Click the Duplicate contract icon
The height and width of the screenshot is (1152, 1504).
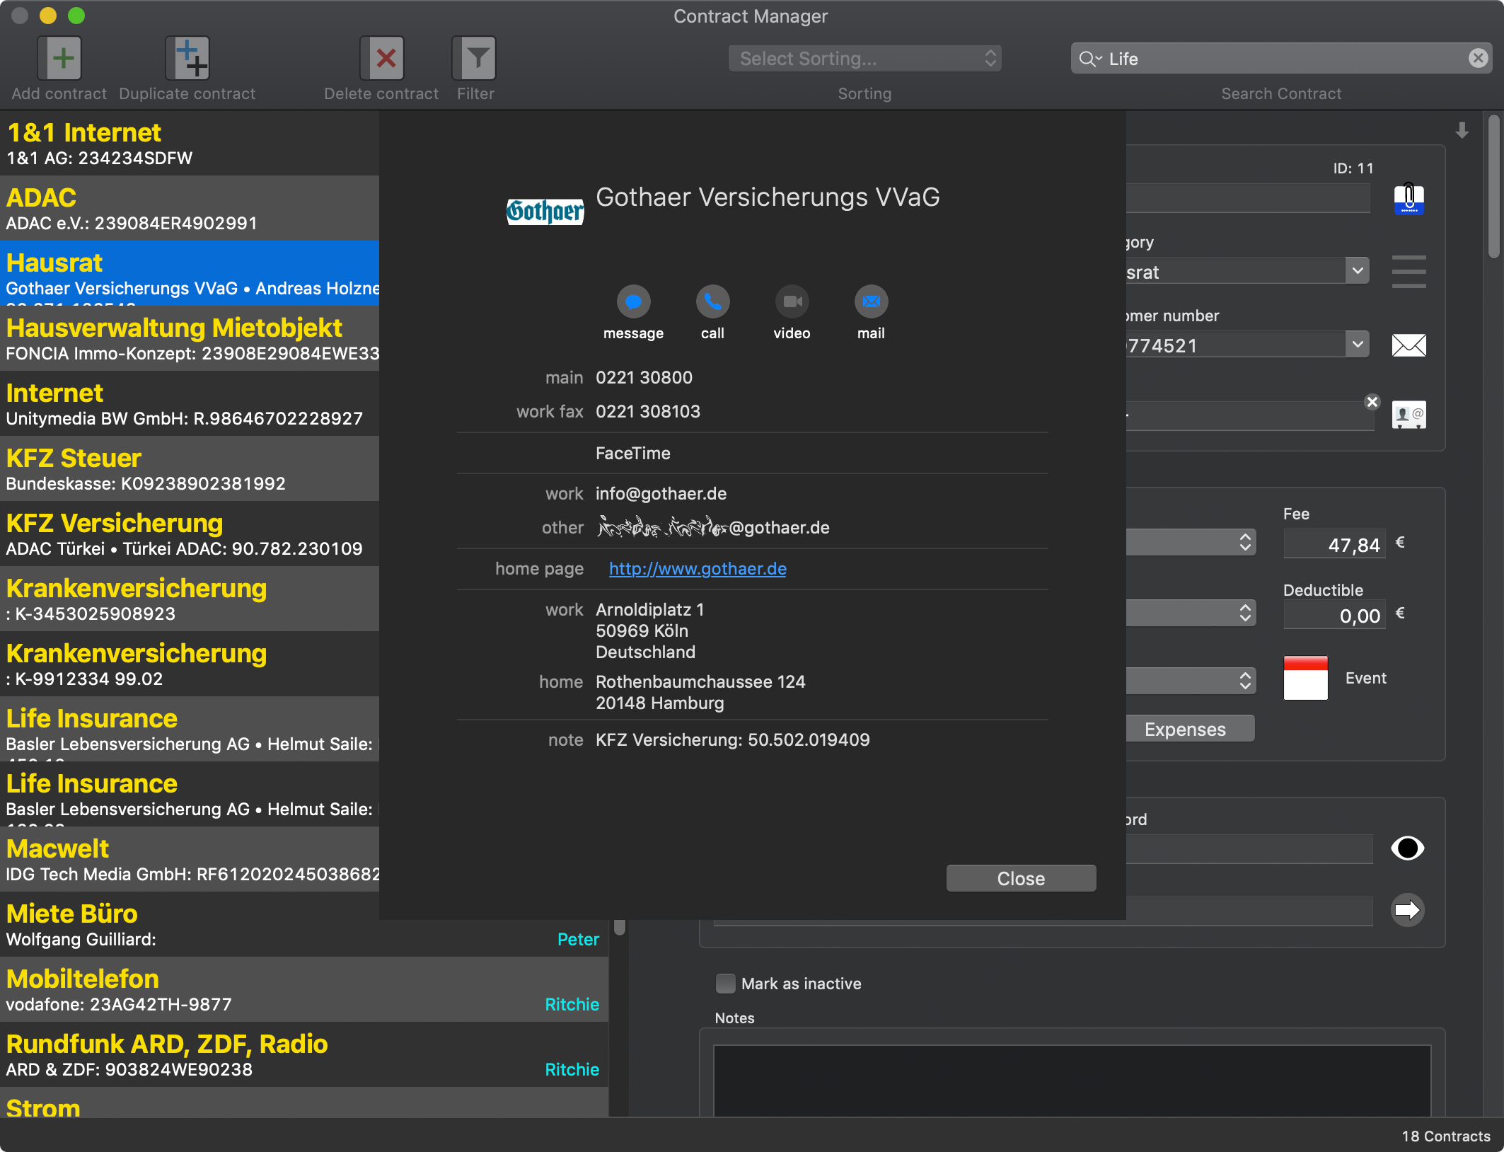187,58
